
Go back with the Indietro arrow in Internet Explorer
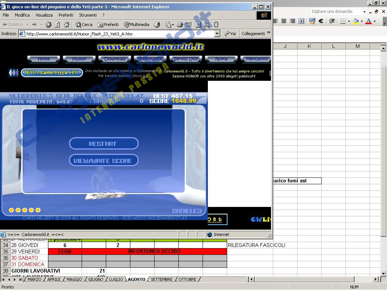(x=12, y=25)
